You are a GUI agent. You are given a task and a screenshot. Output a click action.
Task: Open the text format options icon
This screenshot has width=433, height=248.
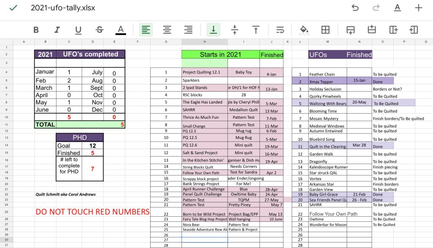[x=397, y=8]
